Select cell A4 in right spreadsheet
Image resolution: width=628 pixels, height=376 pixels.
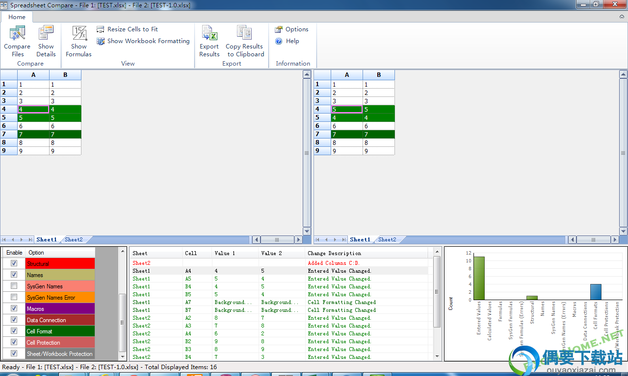pos(347,109)
